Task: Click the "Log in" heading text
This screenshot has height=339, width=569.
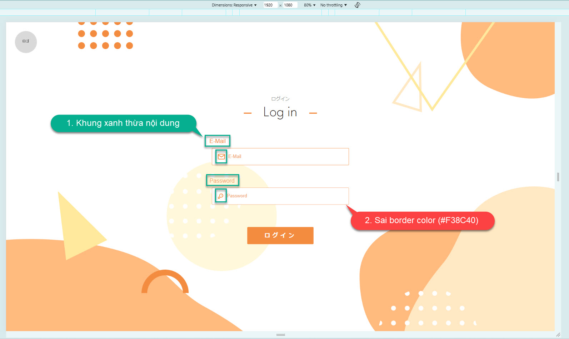Action: [280, 113]
